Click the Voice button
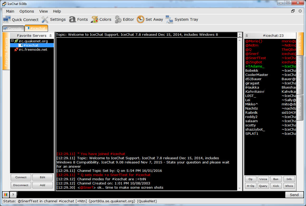Viewport: 306px width, 206px height. (263, 179)
